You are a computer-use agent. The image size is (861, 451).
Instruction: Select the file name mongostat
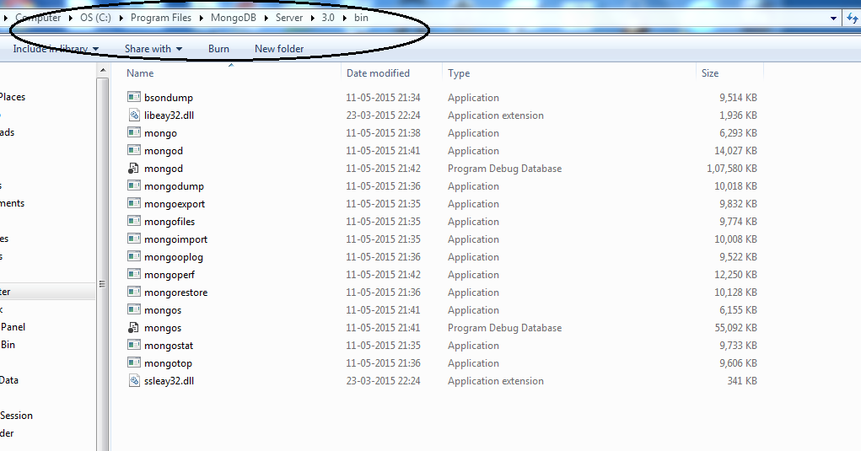click(x=169, y=346)
